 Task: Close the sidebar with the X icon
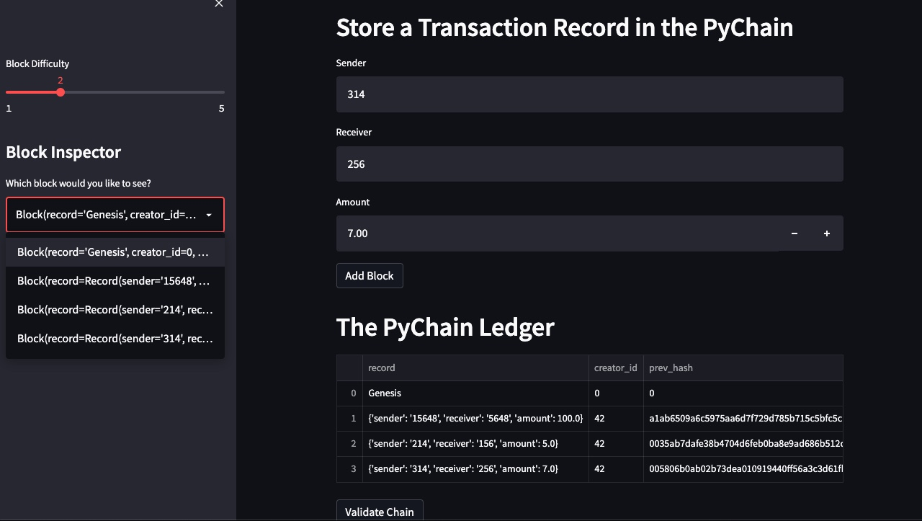tap(218, 4)
